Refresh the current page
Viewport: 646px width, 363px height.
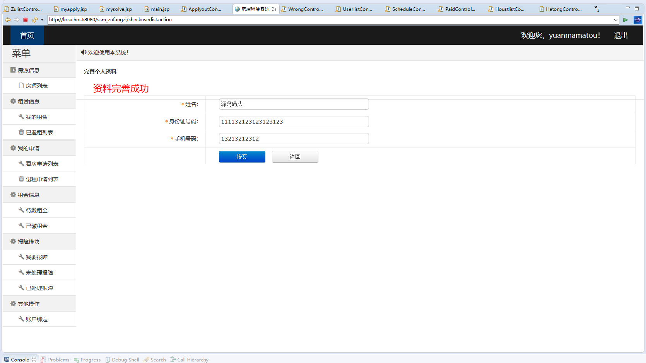34,20
